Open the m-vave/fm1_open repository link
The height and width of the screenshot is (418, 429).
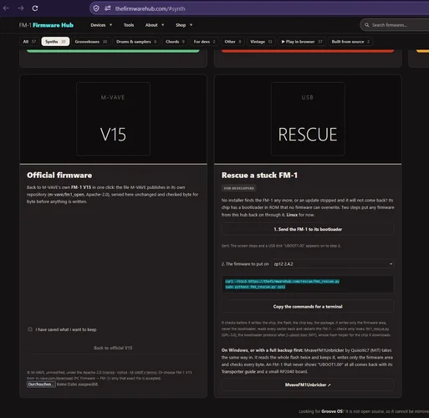click(x=66, y=195)
